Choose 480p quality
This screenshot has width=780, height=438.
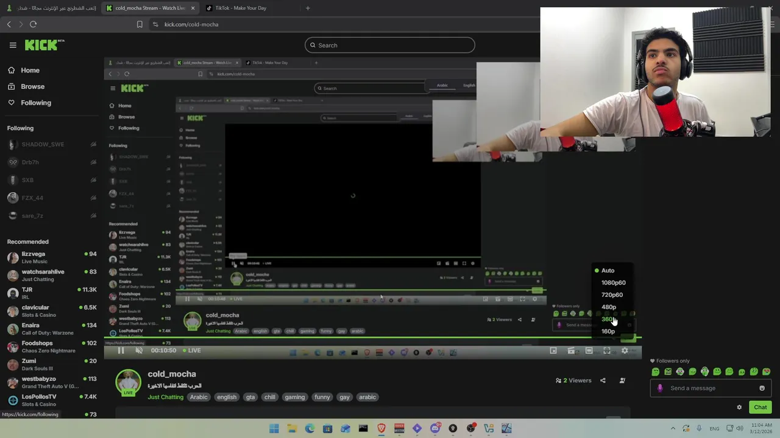pyautogui.click(x=608, y=307)
